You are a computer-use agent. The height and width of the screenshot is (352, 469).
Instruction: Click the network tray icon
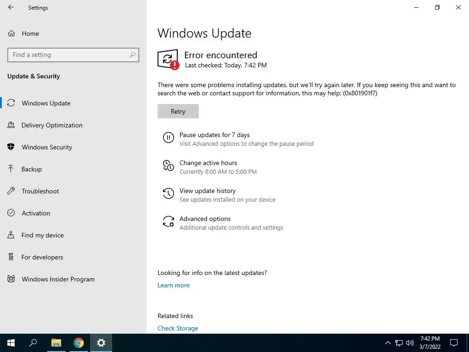[399, 343]
